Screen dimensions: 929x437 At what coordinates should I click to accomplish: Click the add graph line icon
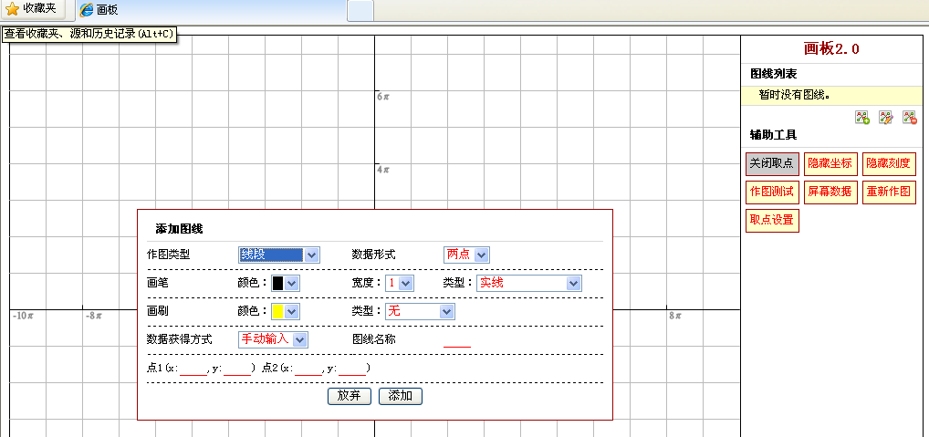click(x=862, y=117)
